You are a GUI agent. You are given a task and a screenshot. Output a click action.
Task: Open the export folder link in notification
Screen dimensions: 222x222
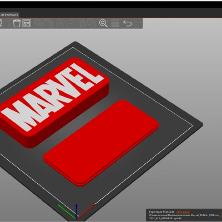pos(183,212)
